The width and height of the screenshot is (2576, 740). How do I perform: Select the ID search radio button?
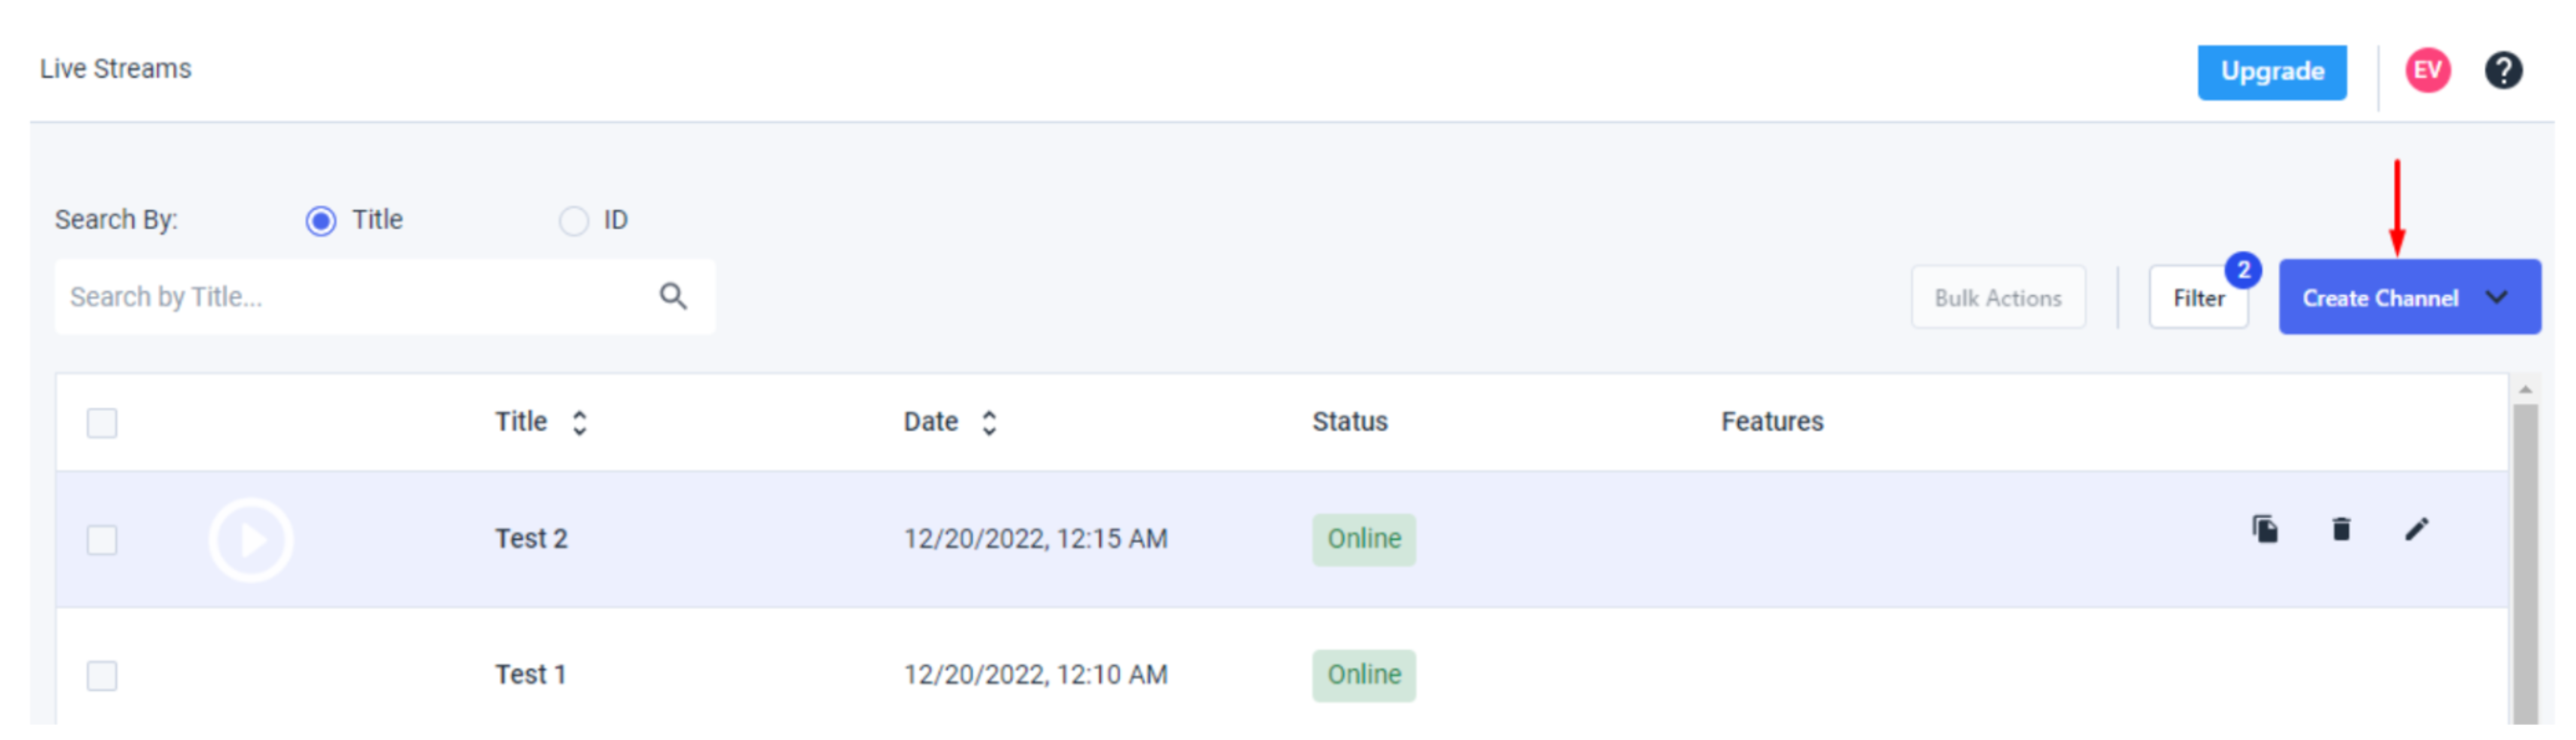[x=573, y=220]
